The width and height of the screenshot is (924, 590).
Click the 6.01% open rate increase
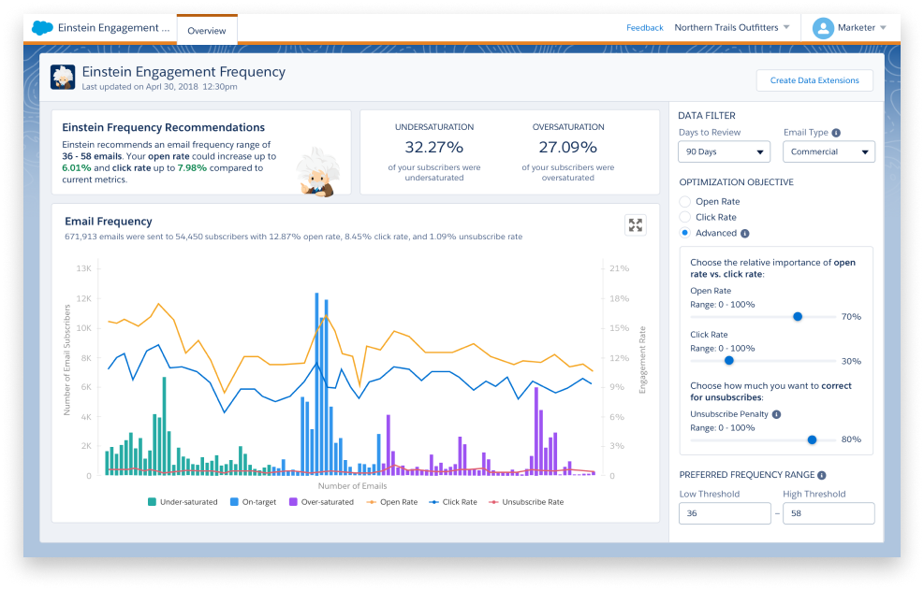[x=77, y=168]
